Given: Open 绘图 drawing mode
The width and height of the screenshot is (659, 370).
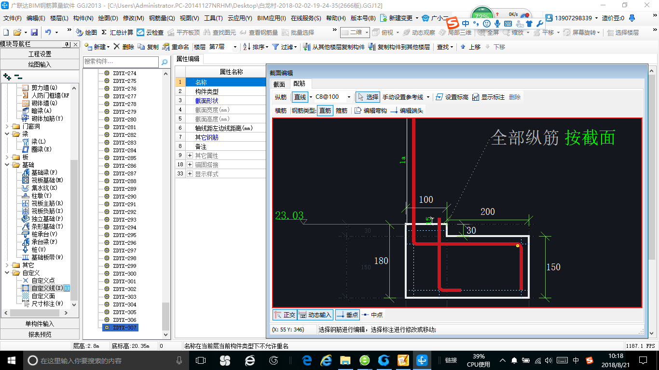Looking at the screenshot, I should tap(86, 32).
